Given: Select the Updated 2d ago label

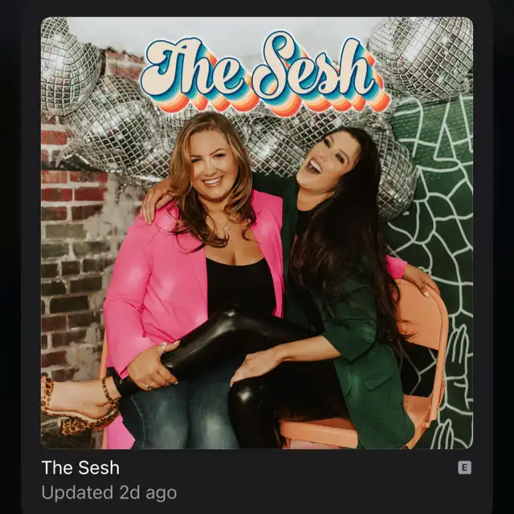Looking at the screenshot, I should [x=109, y=492].
